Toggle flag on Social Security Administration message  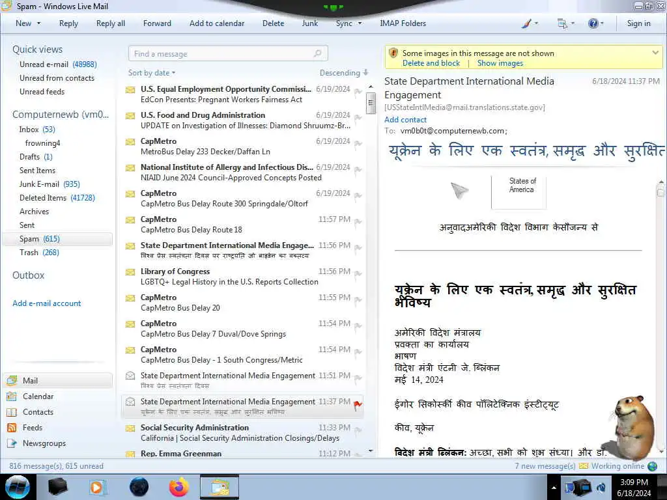click(x=358, y=430)
